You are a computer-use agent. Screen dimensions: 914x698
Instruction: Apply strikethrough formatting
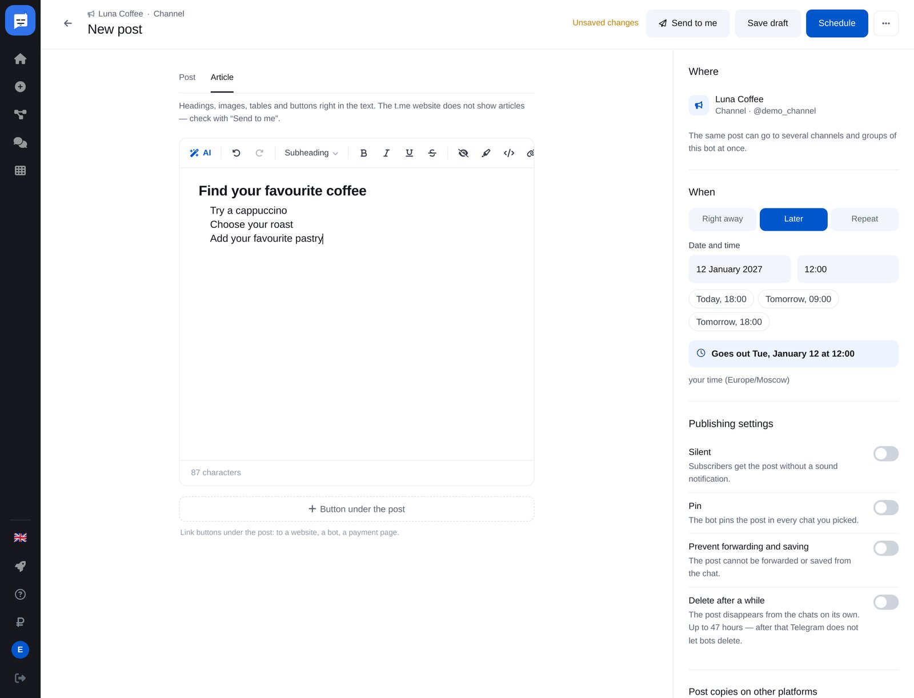(432, 153)
